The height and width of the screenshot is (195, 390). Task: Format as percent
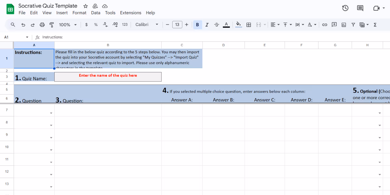pos(96,24)
